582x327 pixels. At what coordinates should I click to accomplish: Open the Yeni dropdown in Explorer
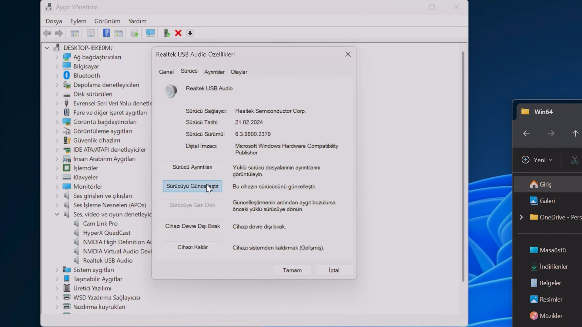(x=537, y=160)
